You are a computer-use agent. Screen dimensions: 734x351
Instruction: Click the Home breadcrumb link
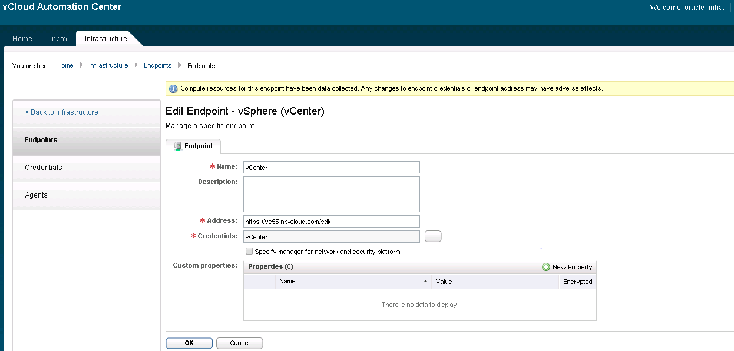coord(65,65)
